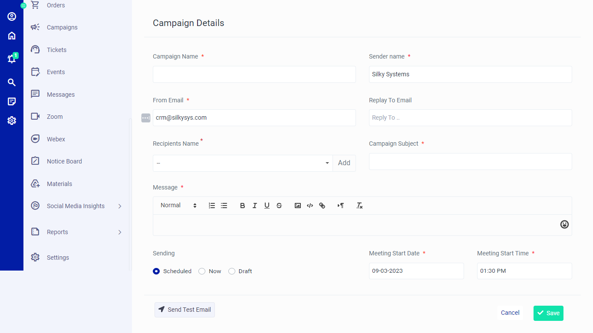Open search from the left navigation rail
The height and width of the screenshot is (333, 593).
(x=12, y=82)
